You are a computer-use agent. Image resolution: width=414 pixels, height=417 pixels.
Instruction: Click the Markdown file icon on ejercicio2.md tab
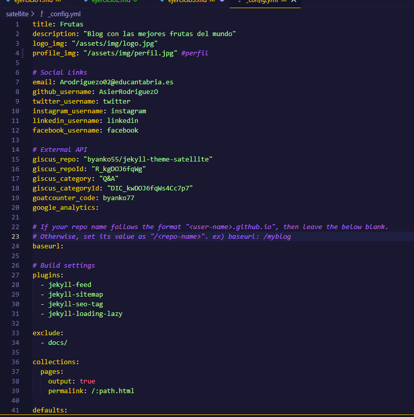pos(84,2)
